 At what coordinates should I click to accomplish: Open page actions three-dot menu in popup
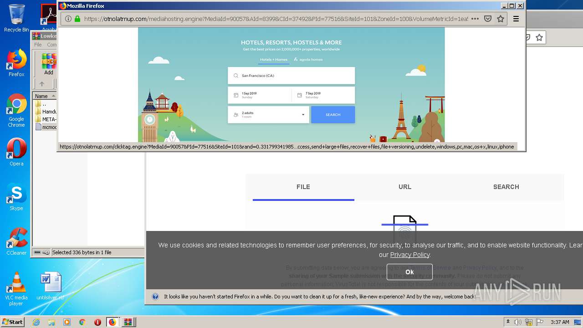click(475, 19)
